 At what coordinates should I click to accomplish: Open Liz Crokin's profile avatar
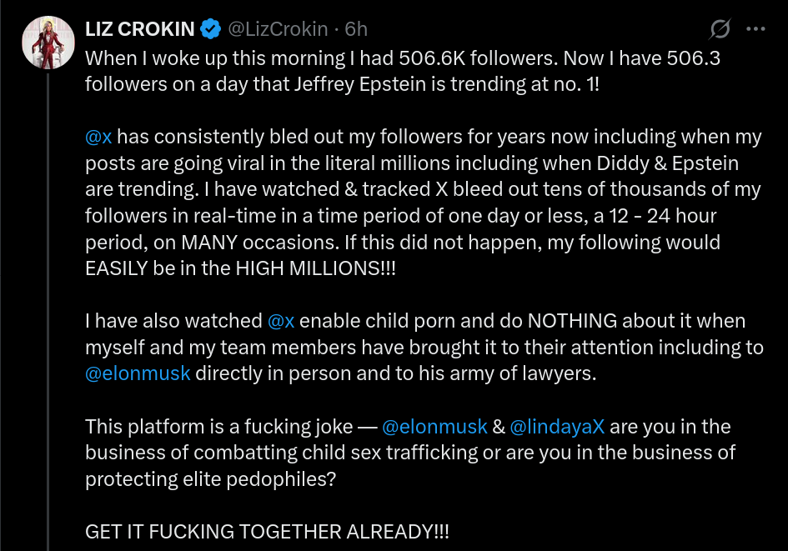48,43
